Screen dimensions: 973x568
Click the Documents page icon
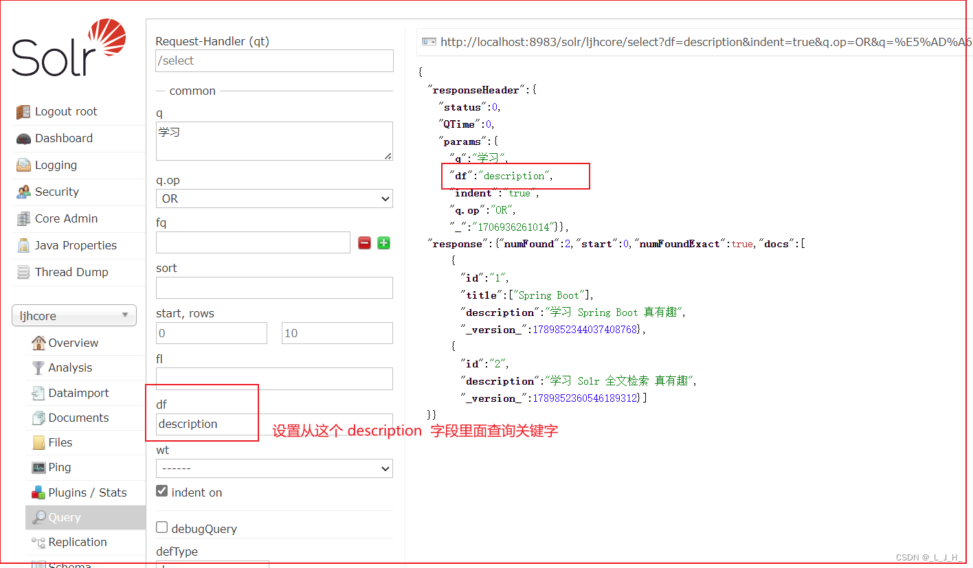38,418
